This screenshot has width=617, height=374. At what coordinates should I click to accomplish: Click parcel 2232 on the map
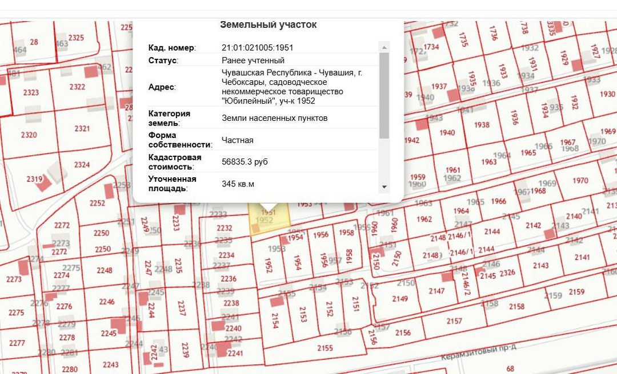[x=225, y=228]
